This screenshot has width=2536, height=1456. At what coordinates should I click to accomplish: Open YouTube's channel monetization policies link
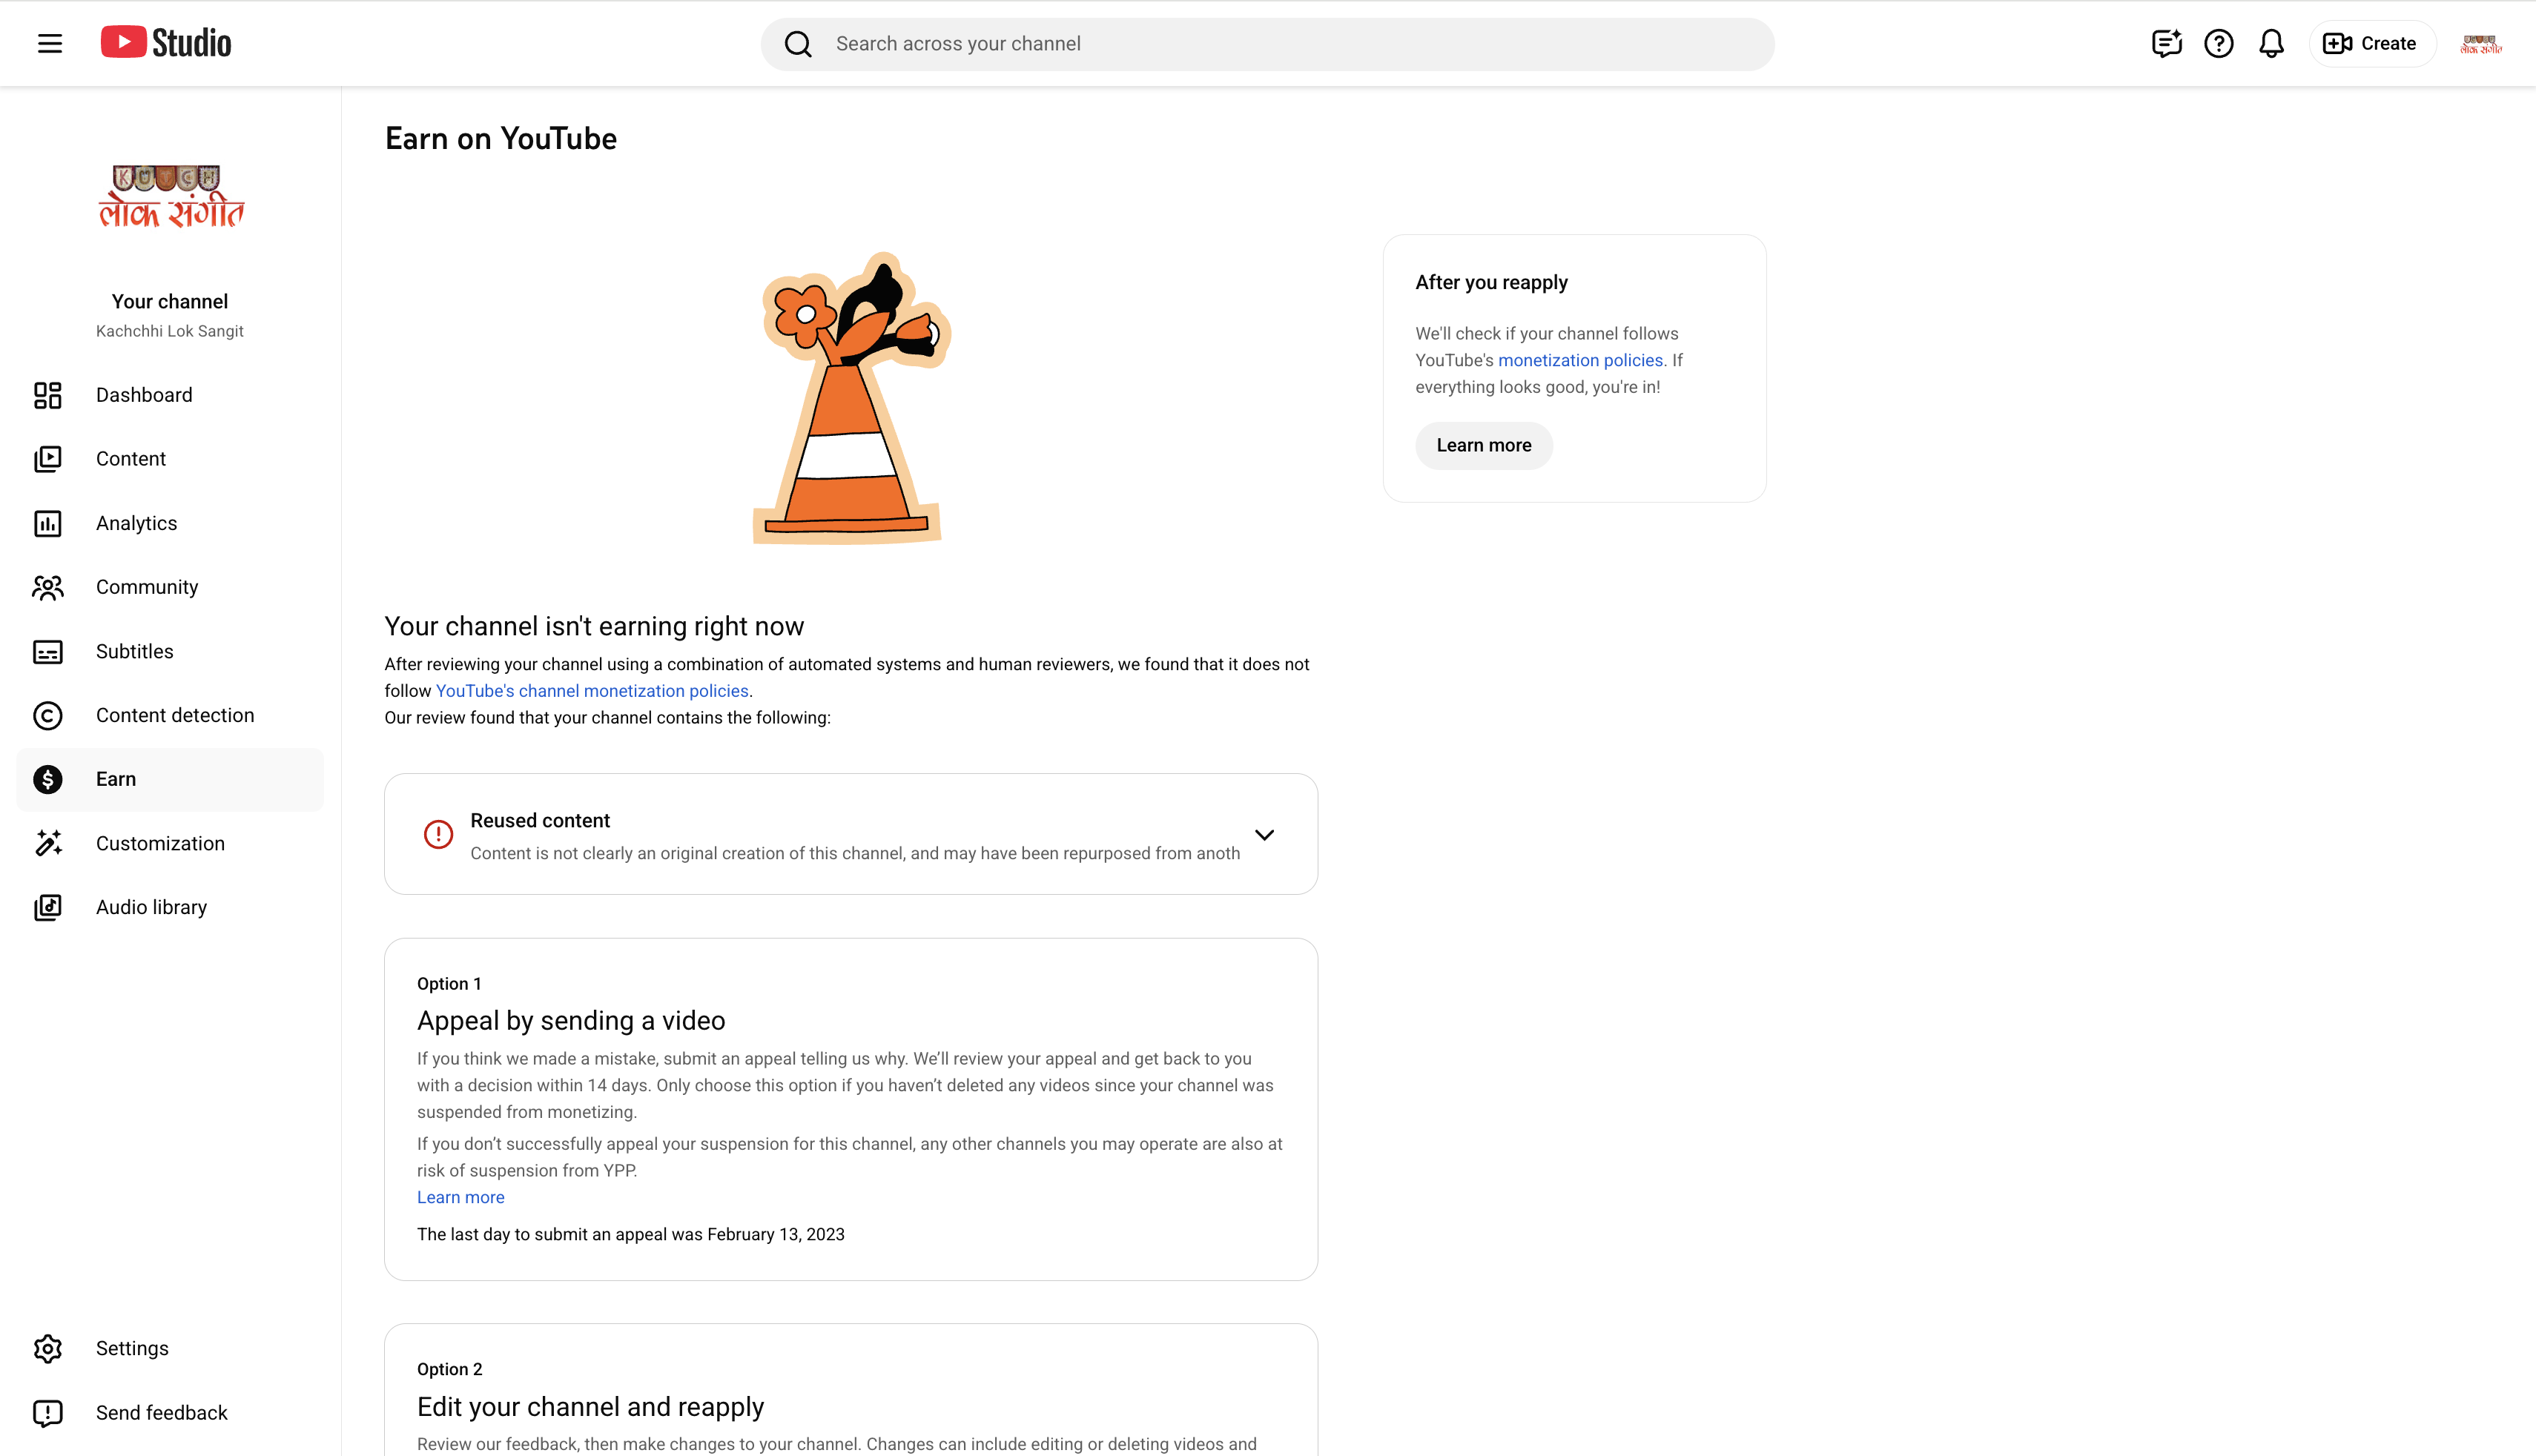coord(592,691)
